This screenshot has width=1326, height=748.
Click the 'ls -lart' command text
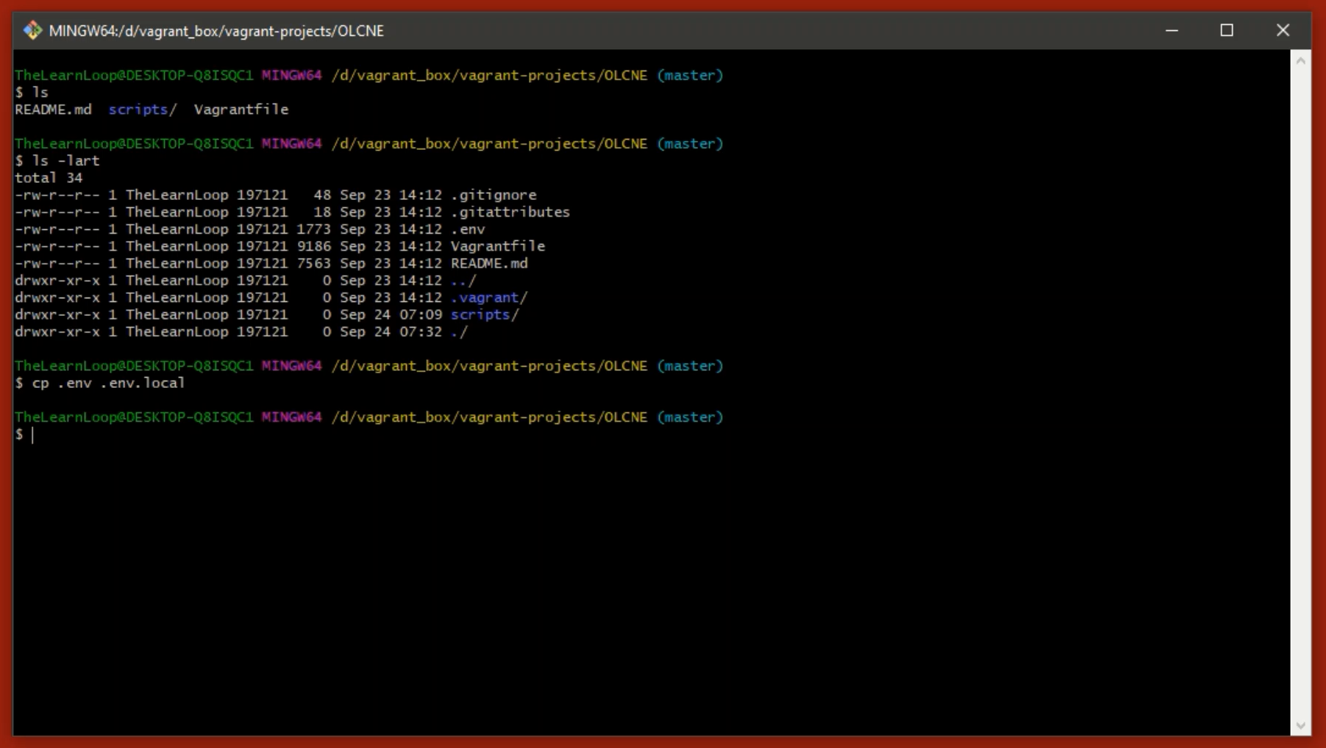[x=65, y=161]
